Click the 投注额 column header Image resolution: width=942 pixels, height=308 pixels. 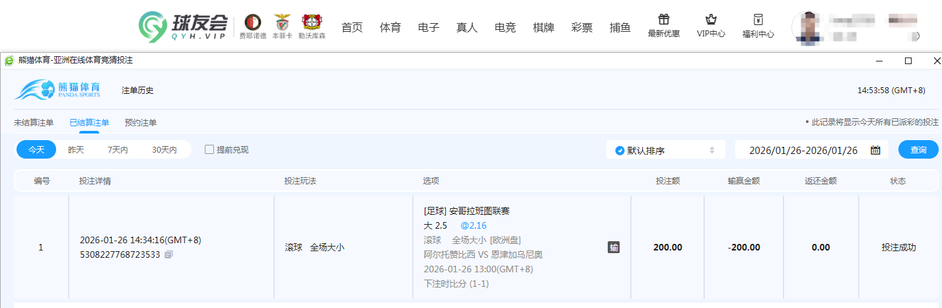click(x=668, y=180)
